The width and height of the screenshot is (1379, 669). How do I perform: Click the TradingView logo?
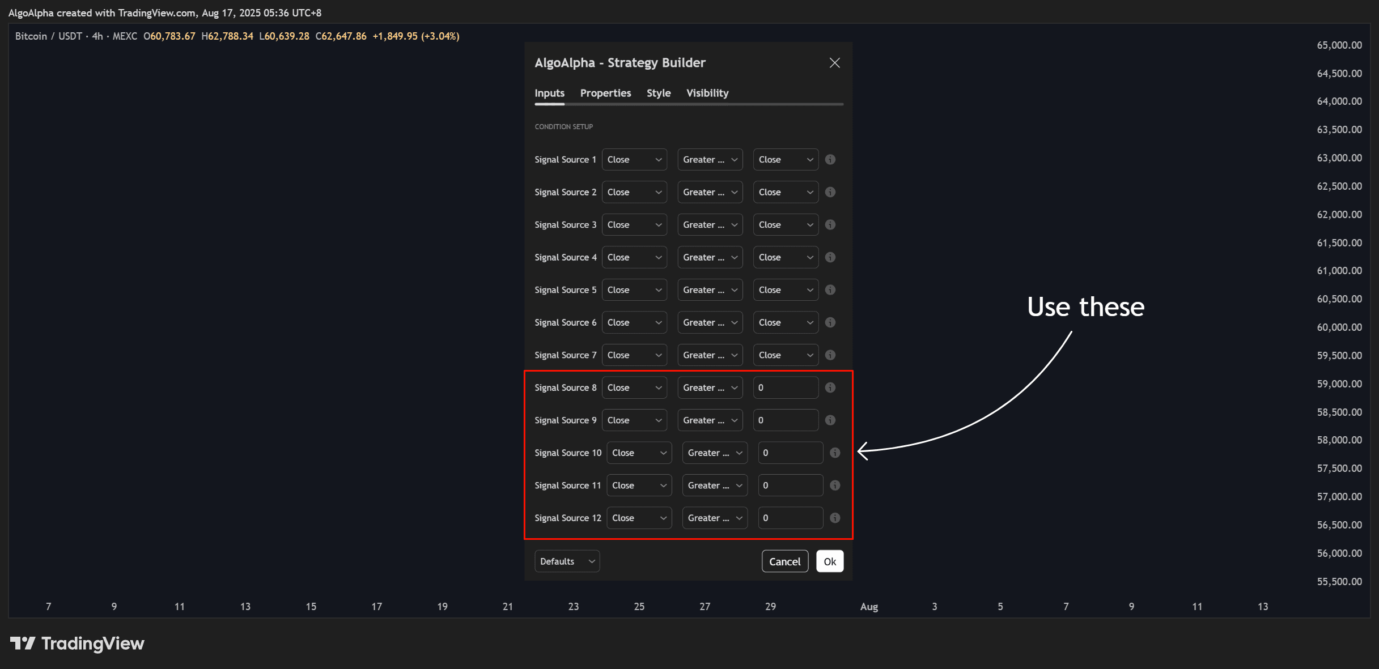(78, 644)
